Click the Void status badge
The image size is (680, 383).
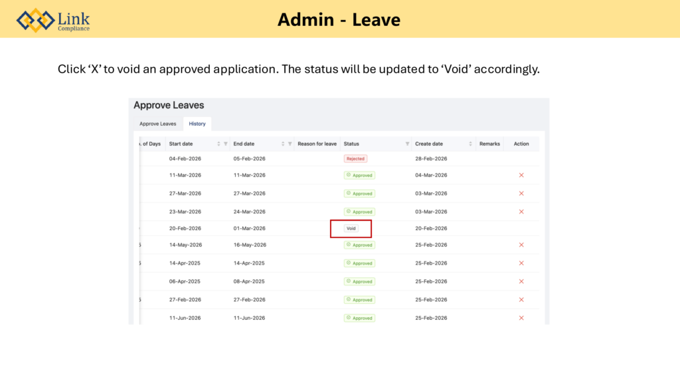click(x=351, y=228)
